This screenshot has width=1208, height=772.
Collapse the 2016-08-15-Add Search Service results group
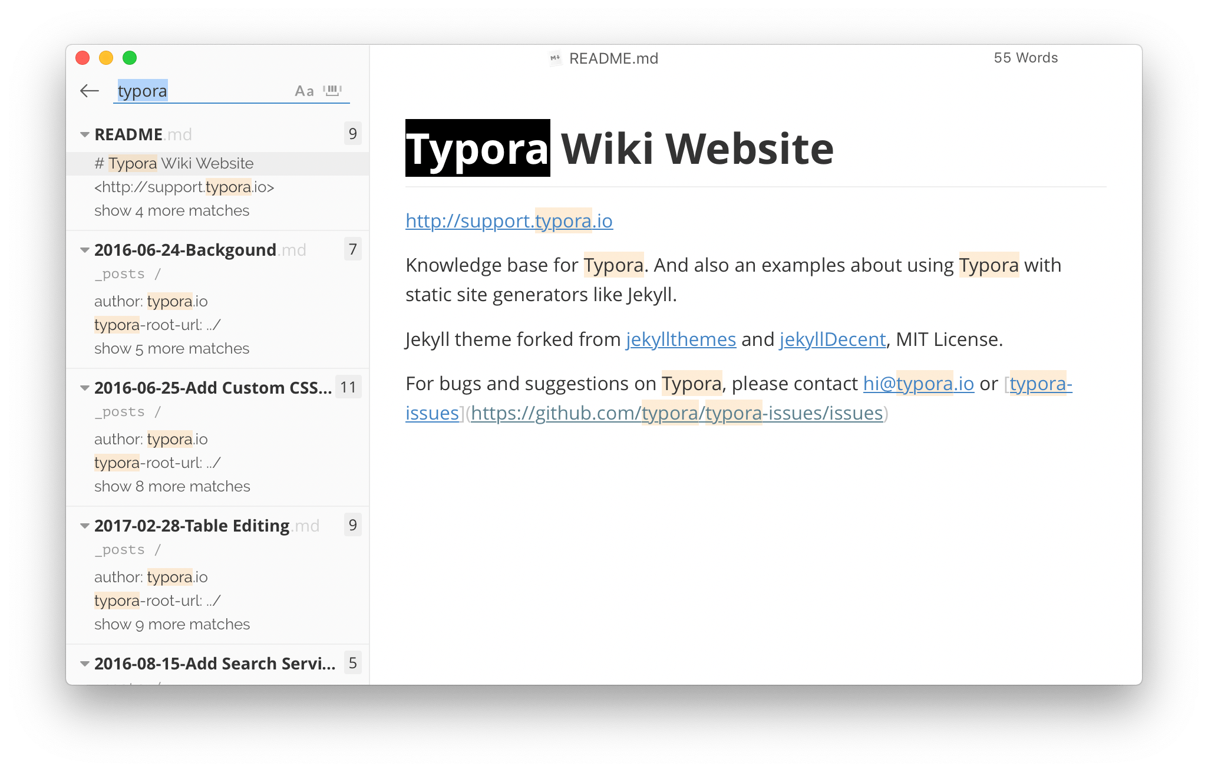(x=85, y=664)
